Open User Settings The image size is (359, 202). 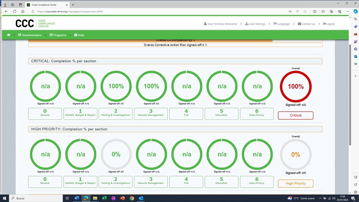255,24
